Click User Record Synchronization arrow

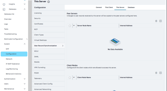click(63, 46)
